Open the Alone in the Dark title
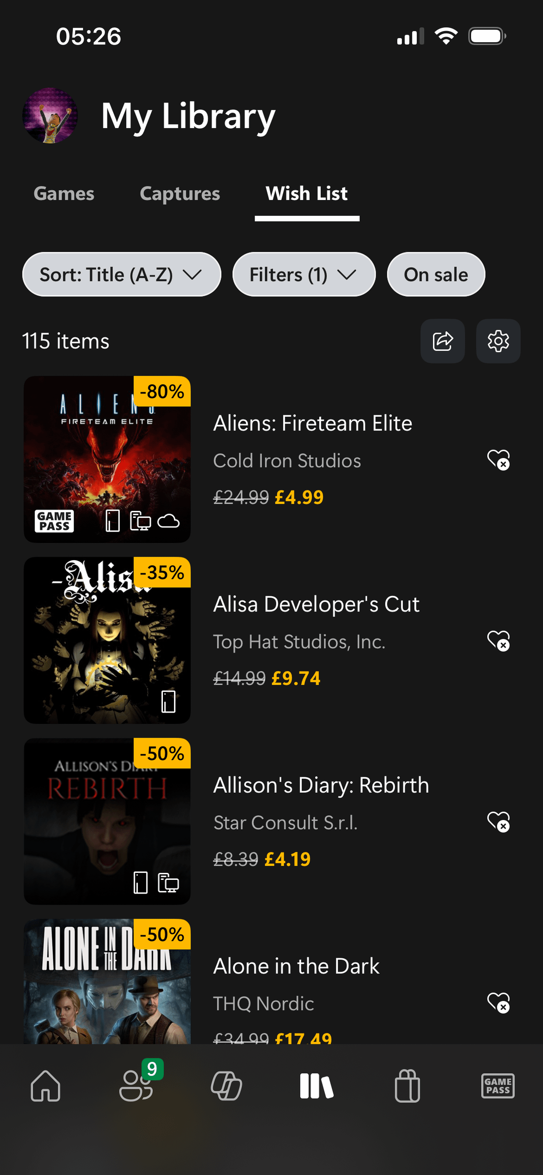Viewport: 543px width, 1175px height. (x=296, y=966)
